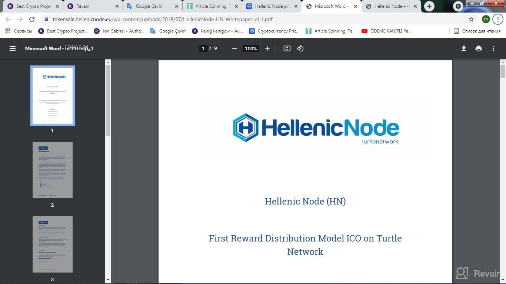Switch to the Google Çeviri tab
Screen dimensions: 506x284
click(x=153, y=6)
